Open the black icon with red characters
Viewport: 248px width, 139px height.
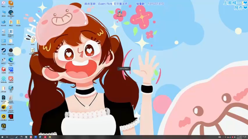click(x=11, y=117)
